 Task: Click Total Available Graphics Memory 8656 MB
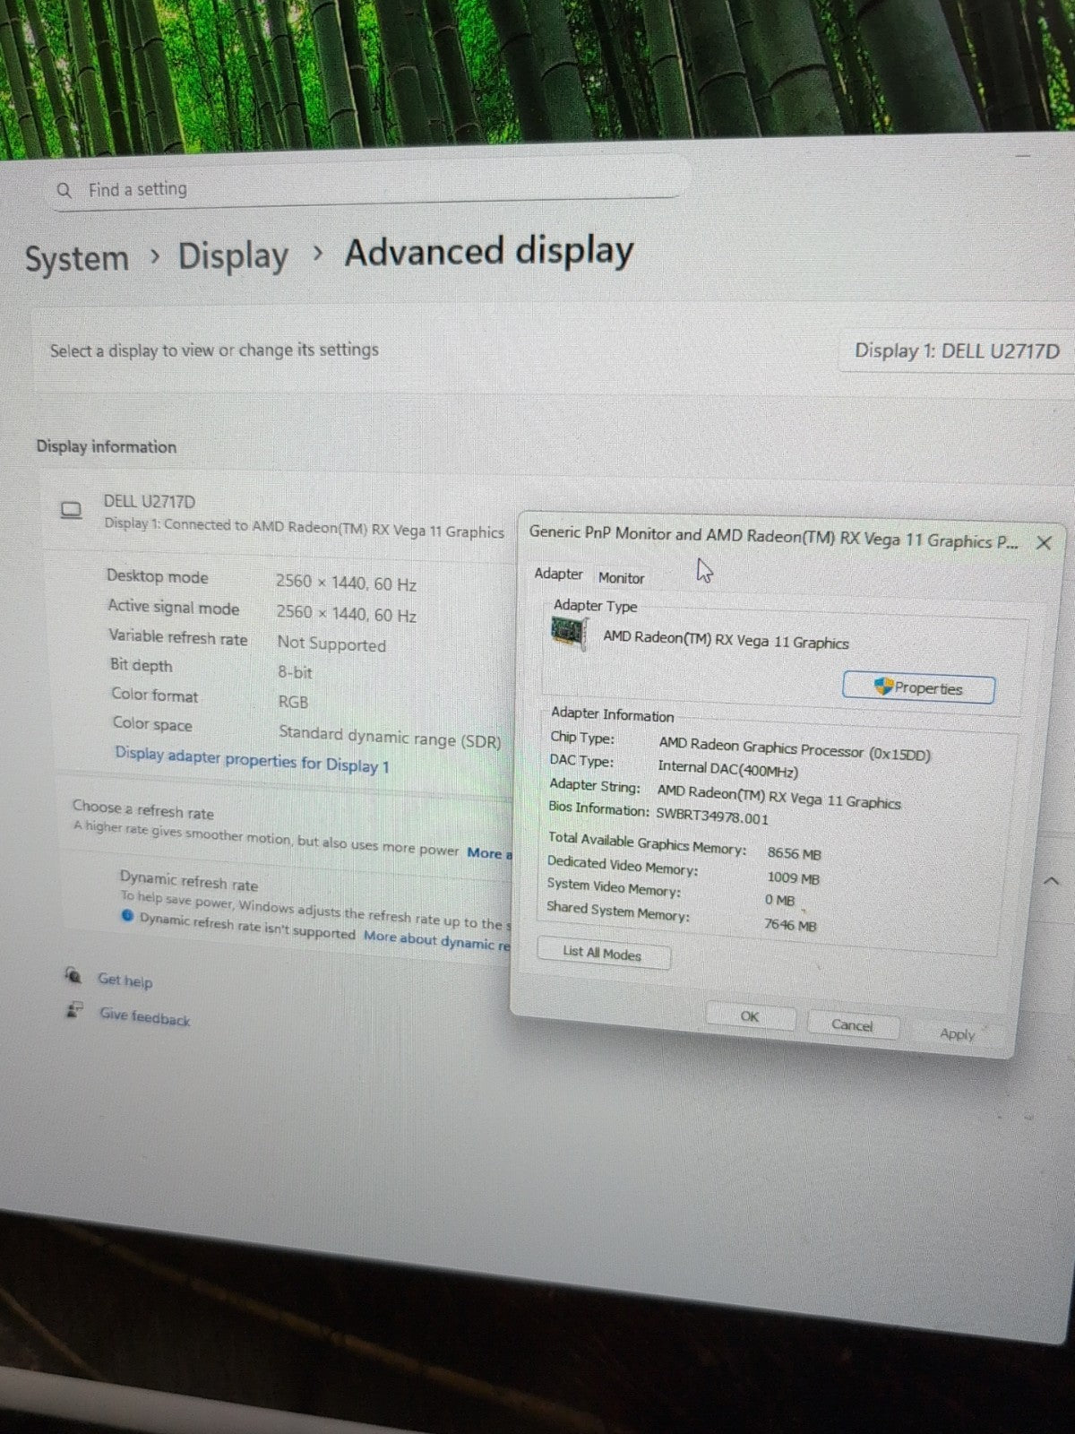pyautogui.click(x=794, y=853)
